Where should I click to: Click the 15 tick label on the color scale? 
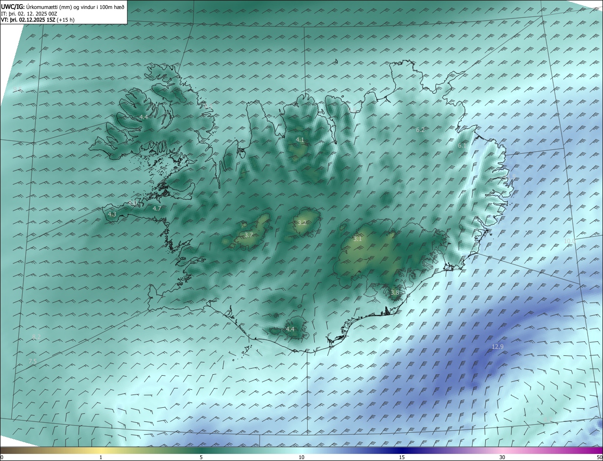[x=402, y=457]
